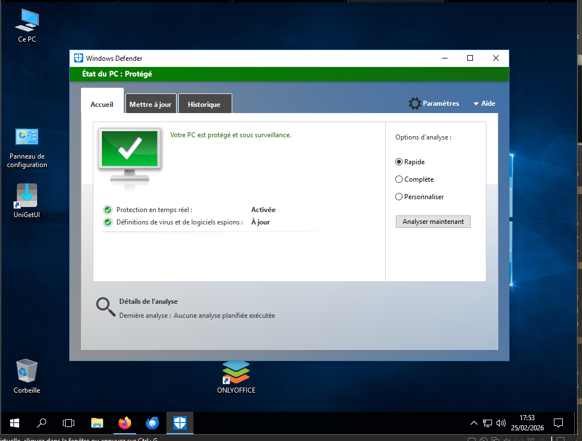Open File Explorer from the taskbar
The height and width of the screenshot is (441, 582).
pos(97,423)
